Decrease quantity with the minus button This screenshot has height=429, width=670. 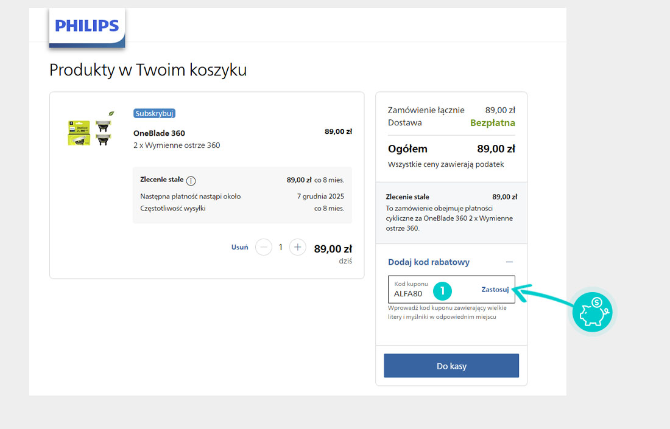264,247
